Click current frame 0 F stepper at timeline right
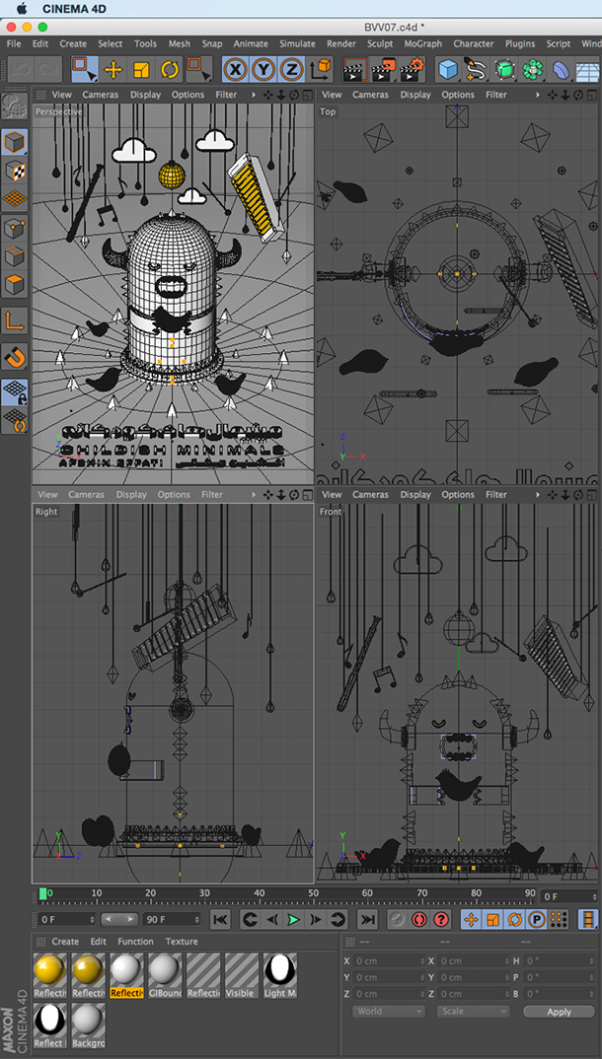Viewport: 602px width, 1059px height. [x=594, y=897]
